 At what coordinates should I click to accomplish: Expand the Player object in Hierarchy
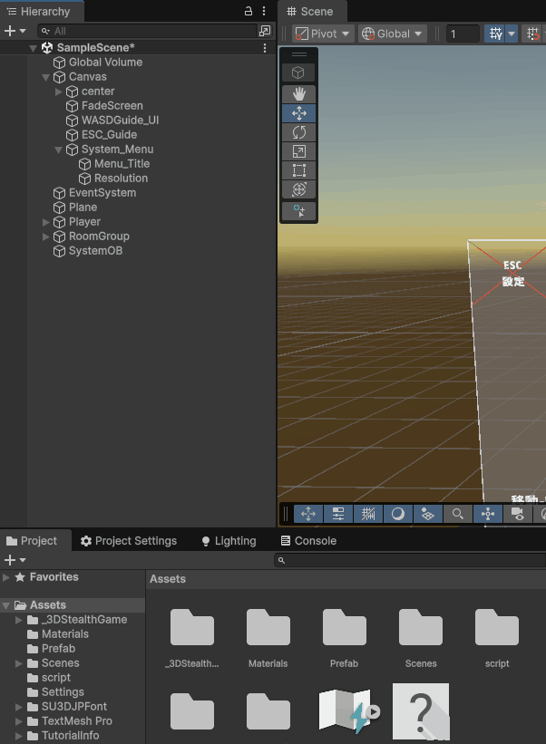click(47, 222)
